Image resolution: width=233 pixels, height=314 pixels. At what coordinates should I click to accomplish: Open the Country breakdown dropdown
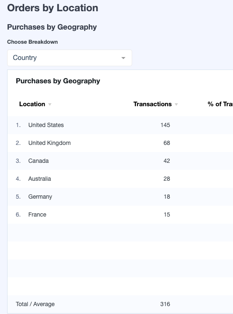tap(70, 58)
